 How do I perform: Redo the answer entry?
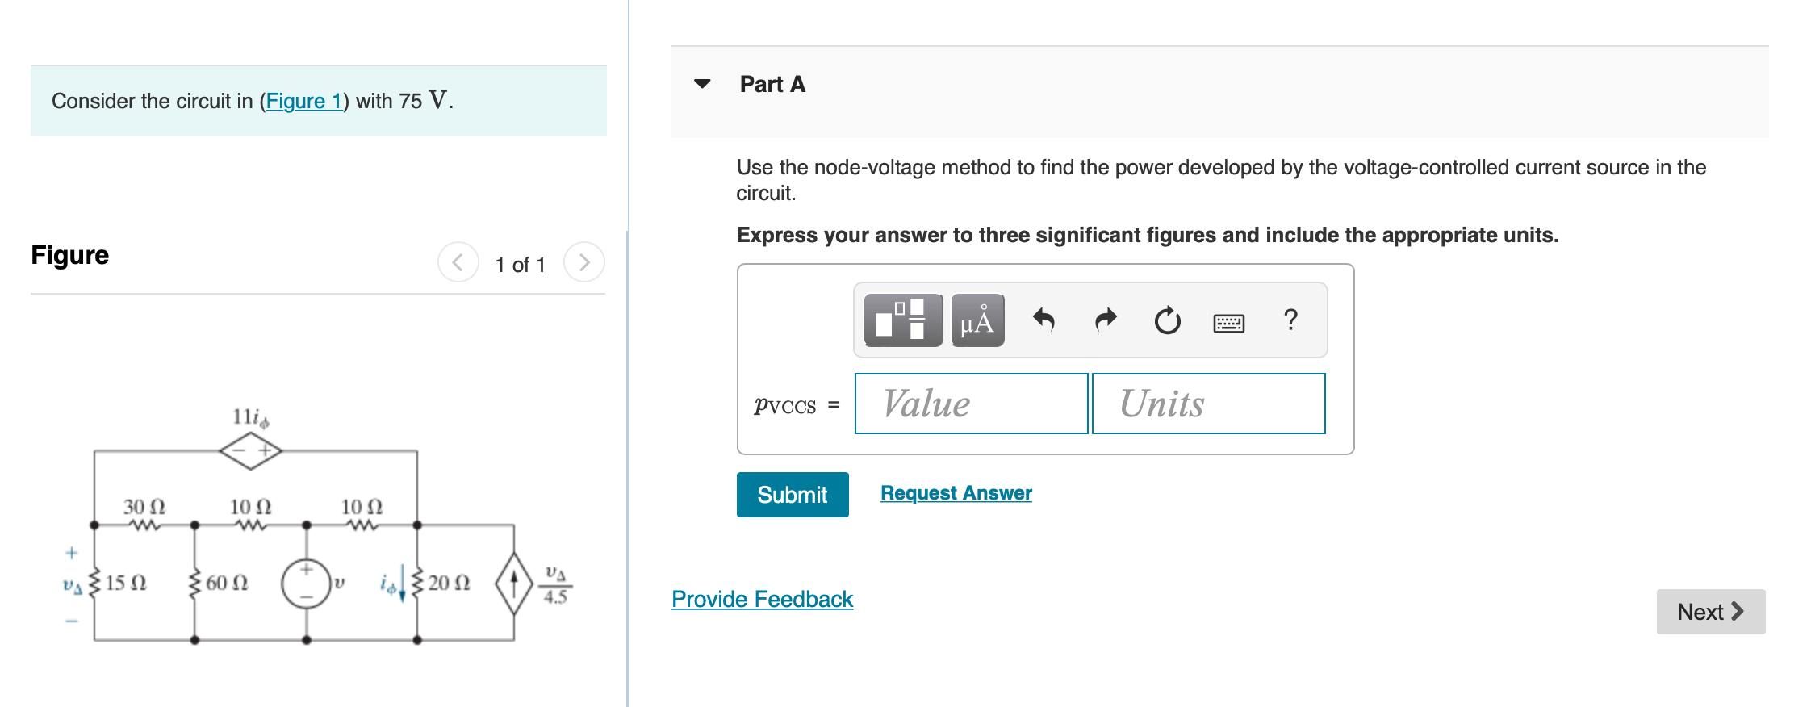pos(1105,320)
